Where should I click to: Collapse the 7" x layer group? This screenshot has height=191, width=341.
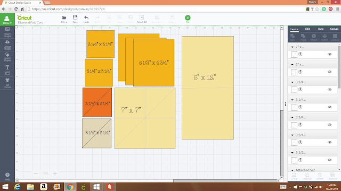coord(292,47)
